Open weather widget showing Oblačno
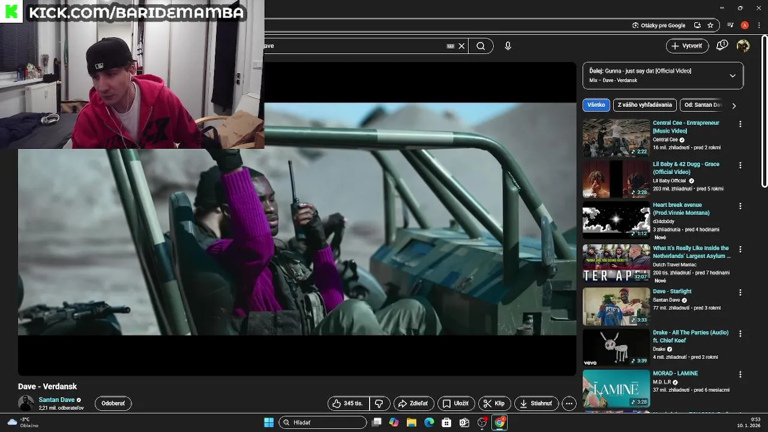 tap(22, 422)
